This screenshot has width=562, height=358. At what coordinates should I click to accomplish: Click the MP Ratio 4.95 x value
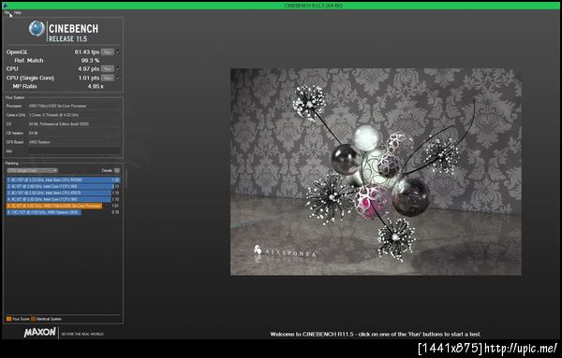pyautogui.click(x=96, y=86)
